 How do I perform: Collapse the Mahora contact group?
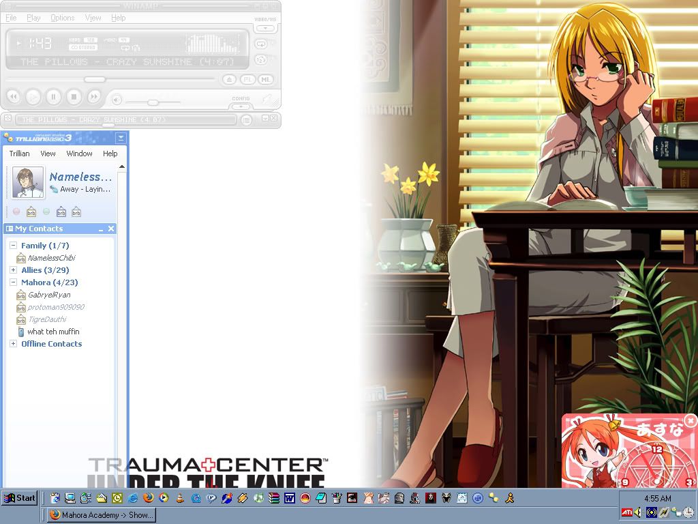coord(13,282)
